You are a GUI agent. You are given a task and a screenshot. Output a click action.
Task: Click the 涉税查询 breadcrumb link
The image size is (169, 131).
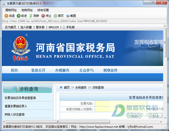98,88
